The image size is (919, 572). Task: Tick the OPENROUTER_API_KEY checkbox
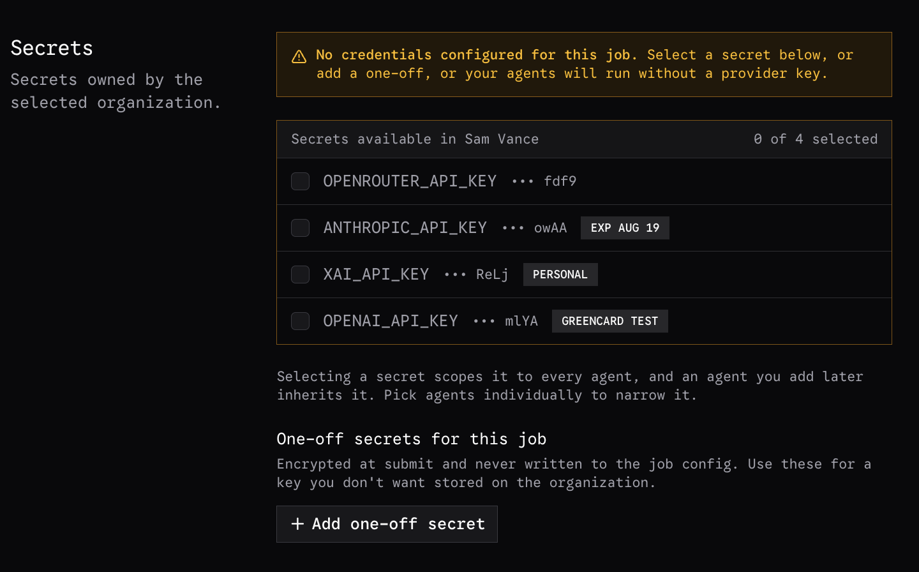pos(300,181)
